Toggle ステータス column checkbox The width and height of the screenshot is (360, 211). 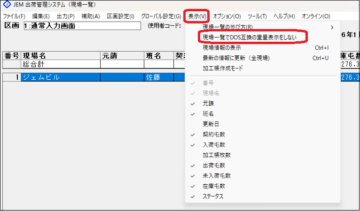pyautogui.click(x=213, y=196)
